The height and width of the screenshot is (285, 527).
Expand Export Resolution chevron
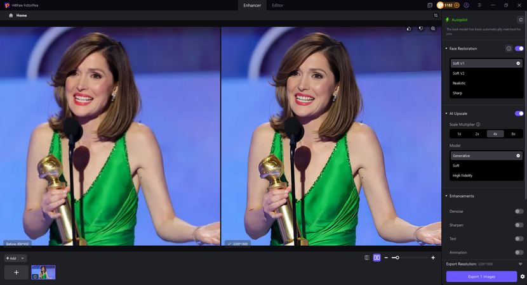point(520,264)
